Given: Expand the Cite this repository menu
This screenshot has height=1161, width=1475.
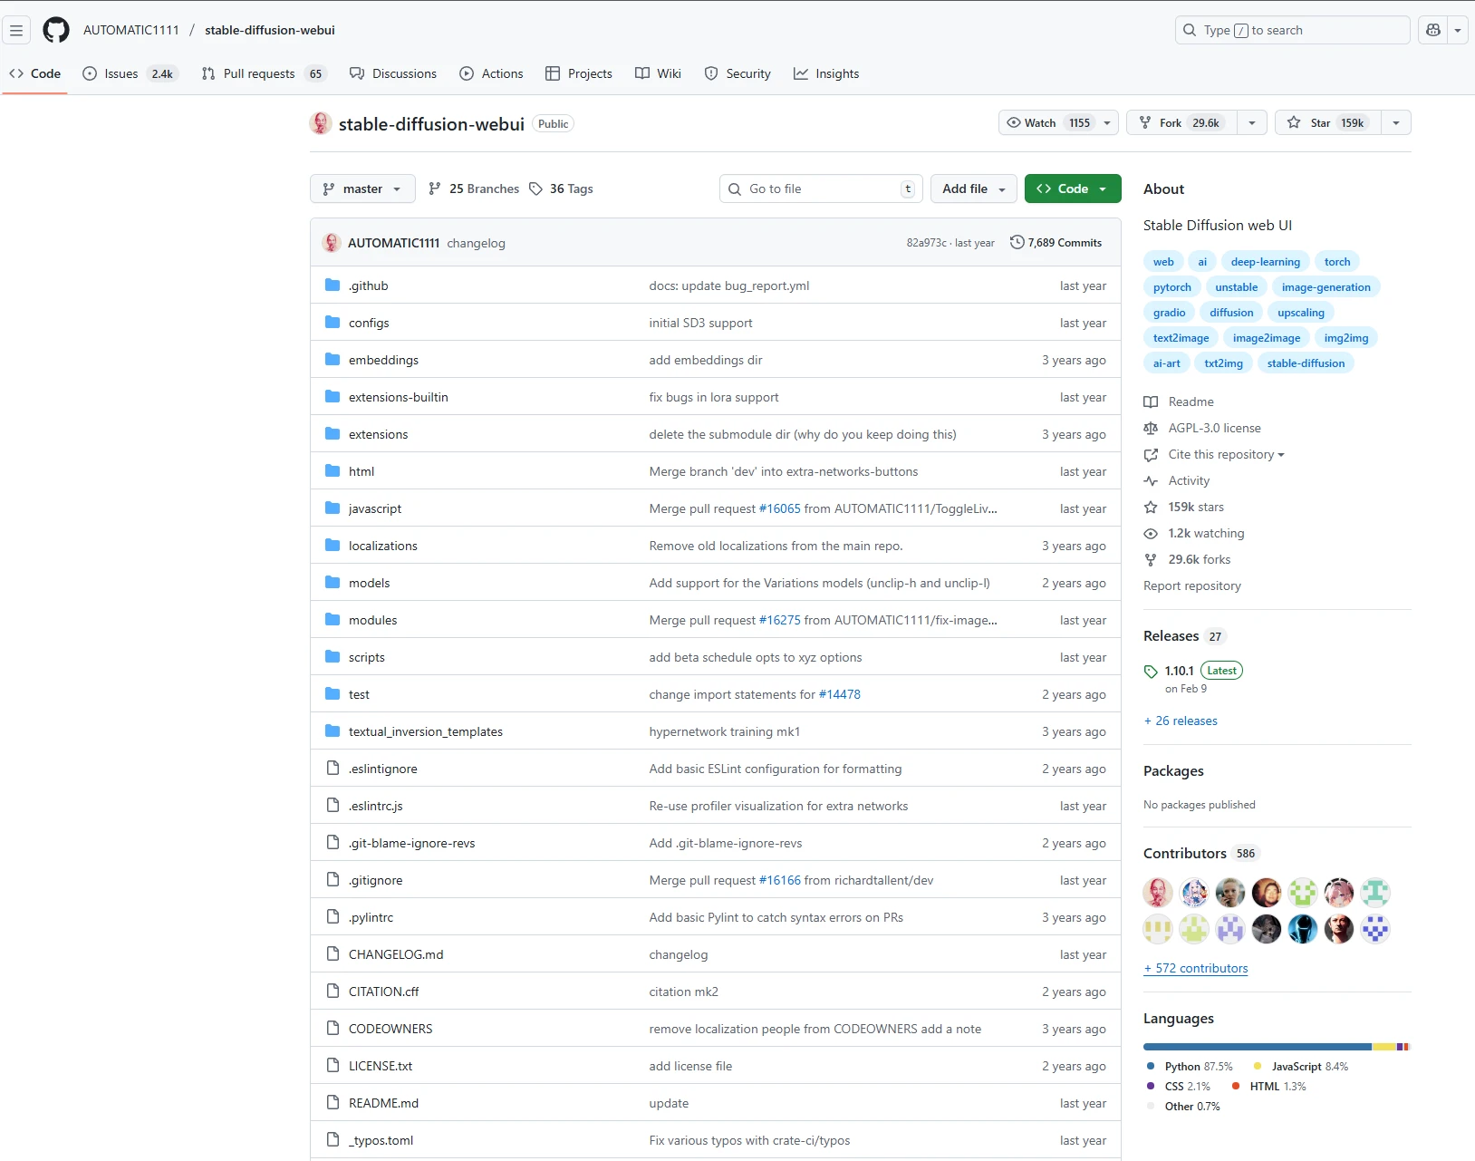Looking at the screenshot, I should click(x=1226, y=454).
